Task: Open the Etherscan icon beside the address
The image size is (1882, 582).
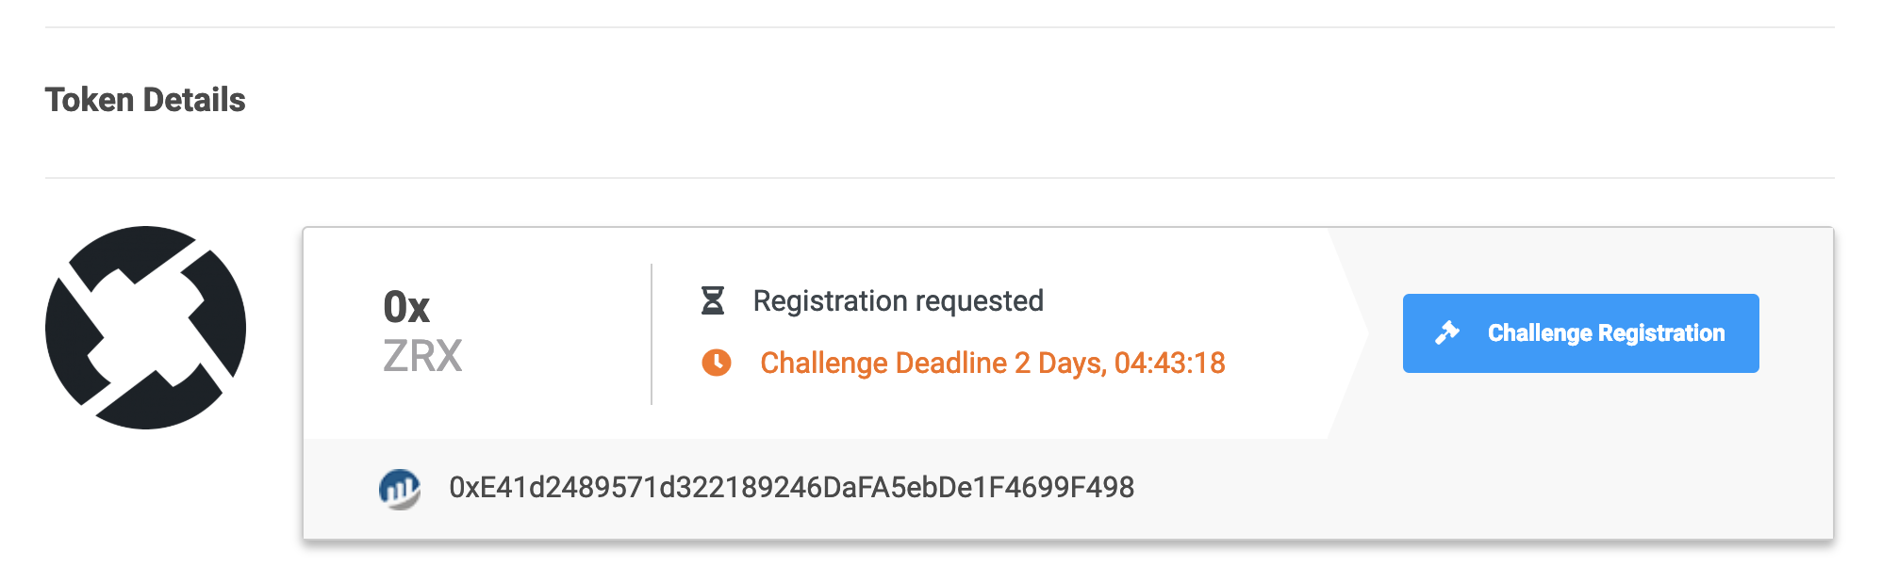Action: [x=400, y=489]
